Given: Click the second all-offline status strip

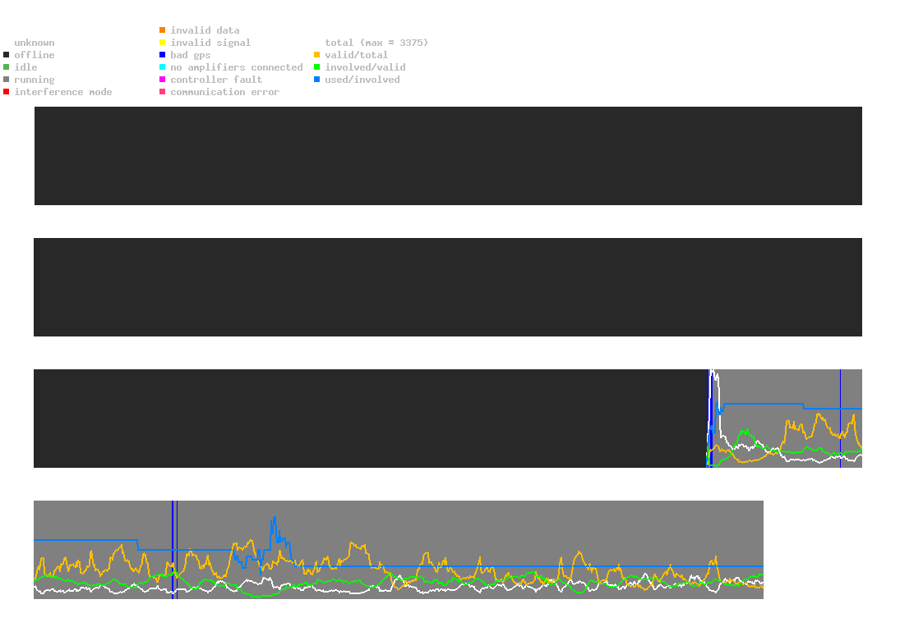Looking at the screenshot, I should tap(448, 287).
